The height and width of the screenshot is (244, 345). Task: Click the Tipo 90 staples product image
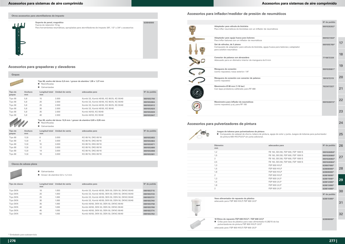16,82
